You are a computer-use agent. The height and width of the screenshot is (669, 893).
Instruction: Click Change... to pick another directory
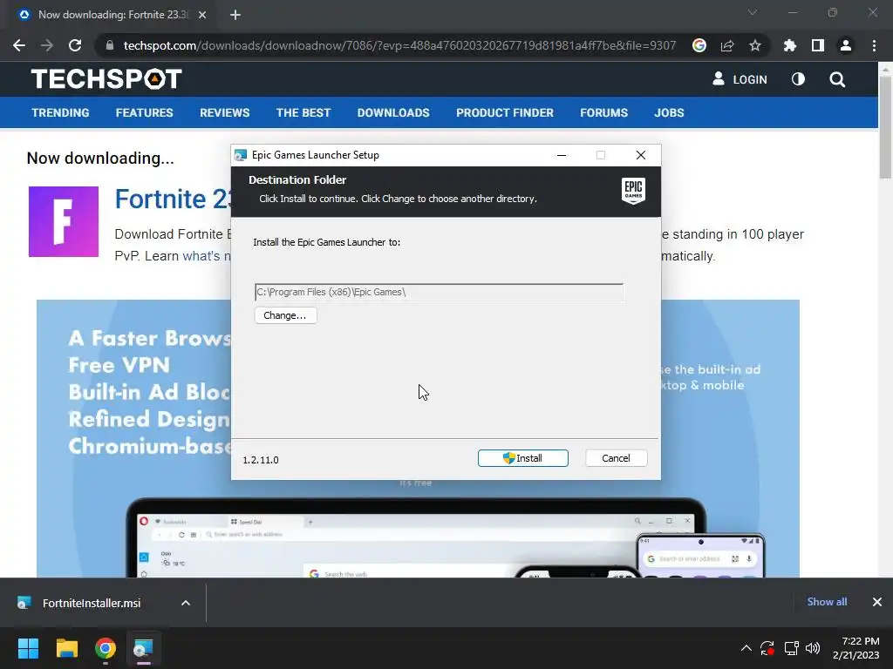coord(285,315)
